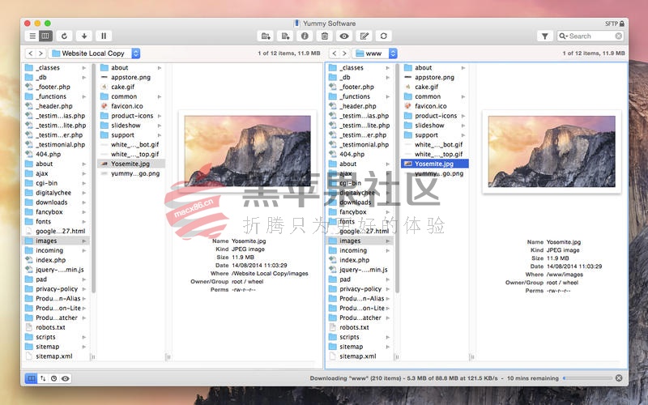Click the edit pencil toolbar icon
This screenshot has height=405, width=648.
point(364,36)
